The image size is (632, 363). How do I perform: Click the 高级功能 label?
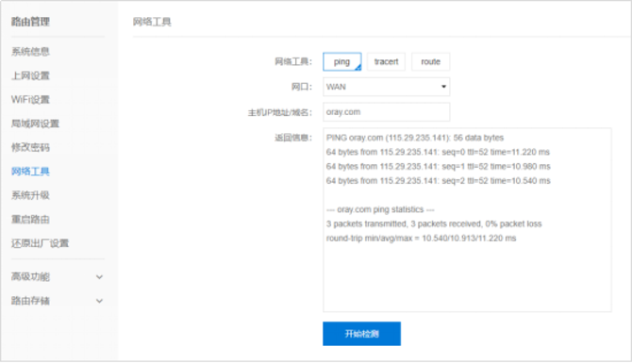click(30, 277)
